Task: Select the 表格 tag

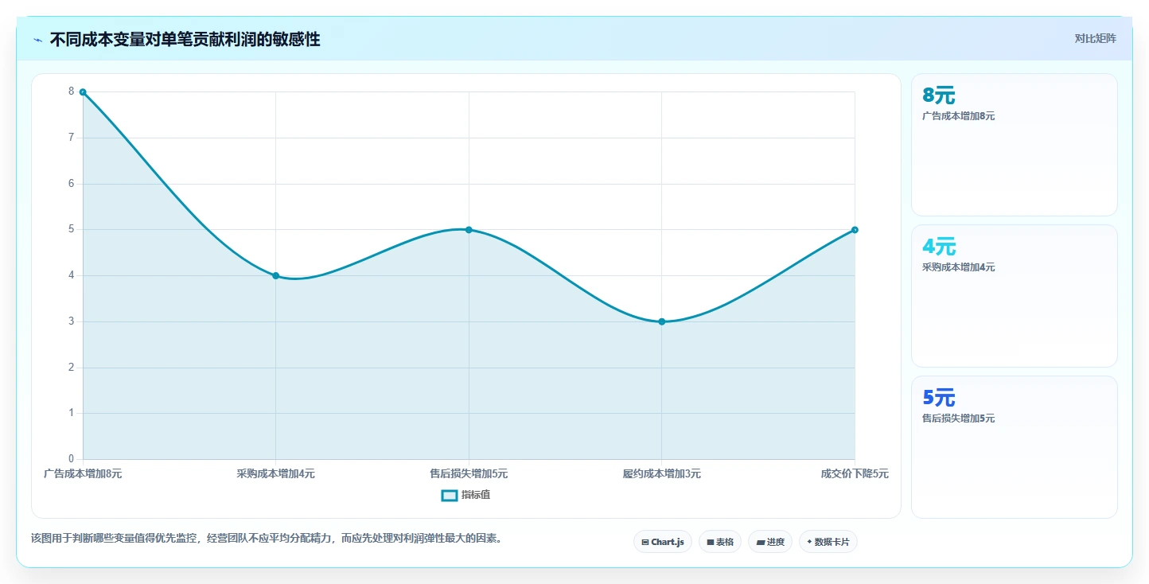Action: [720, 542]
